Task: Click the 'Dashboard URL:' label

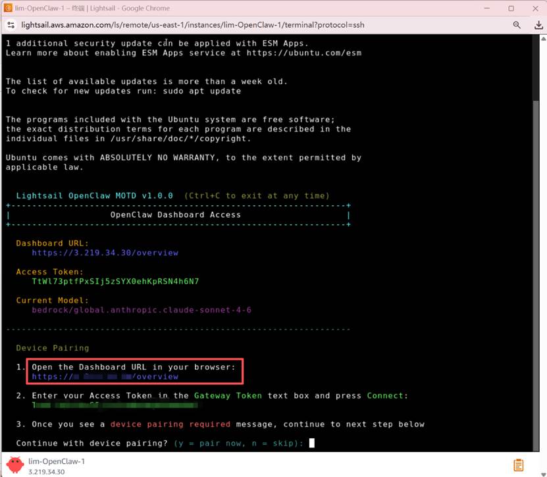Action: tap(52, 243)
